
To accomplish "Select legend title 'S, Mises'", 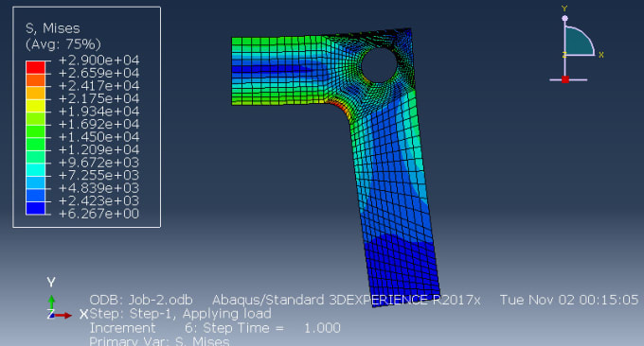I will pyautogui.click(x=53, y=28).
